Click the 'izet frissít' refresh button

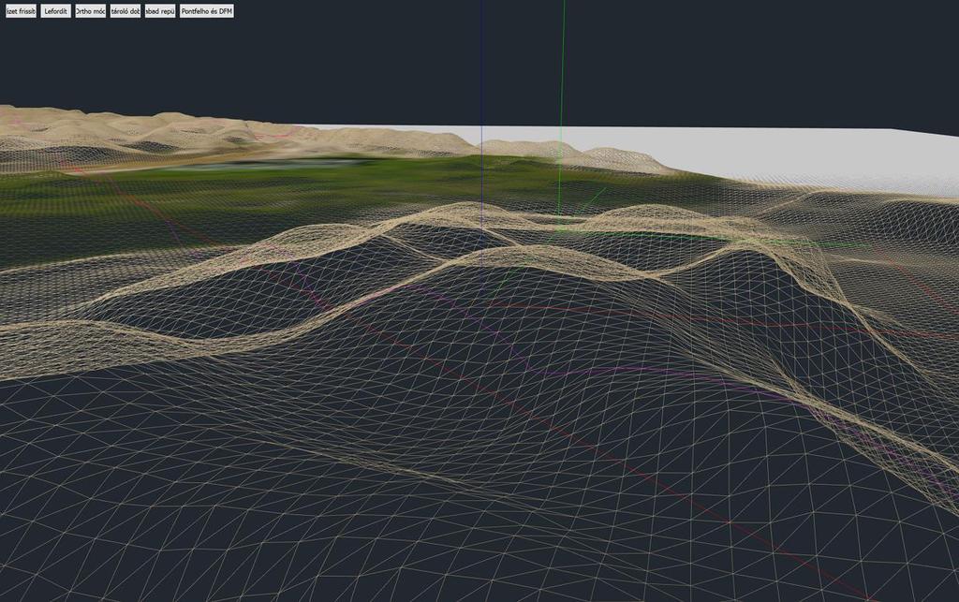(21, 11)
